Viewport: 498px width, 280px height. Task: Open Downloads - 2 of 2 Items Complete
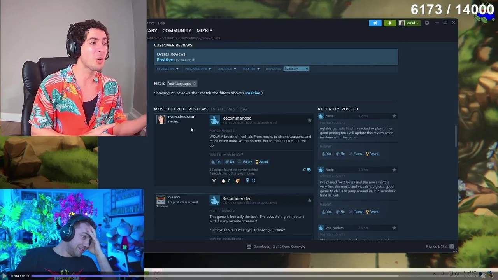(x=279, y=246)
